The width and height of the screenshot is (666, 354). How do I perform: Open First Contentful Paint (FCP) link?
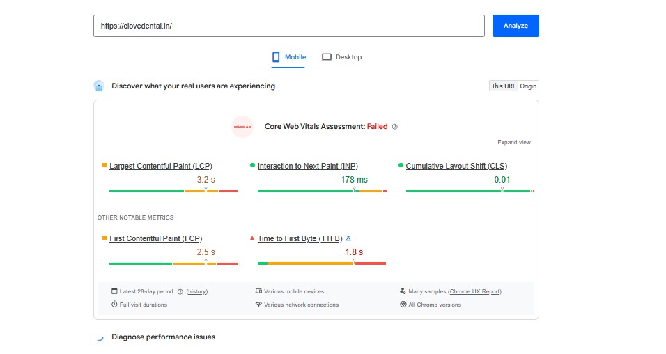[x=156, y=238]
